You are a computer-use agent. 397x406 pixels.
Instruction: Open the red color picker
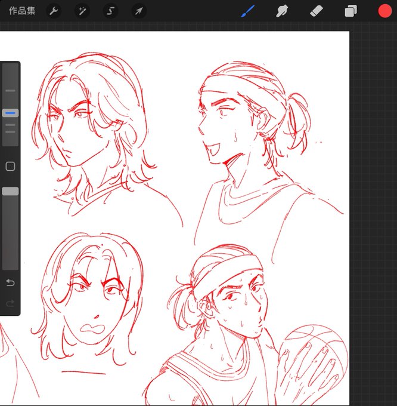[385, 11]
